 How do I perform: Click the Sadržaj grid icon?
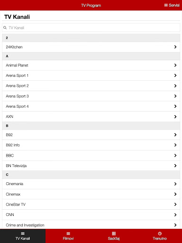pyautogui.click(x=114, y=234)
